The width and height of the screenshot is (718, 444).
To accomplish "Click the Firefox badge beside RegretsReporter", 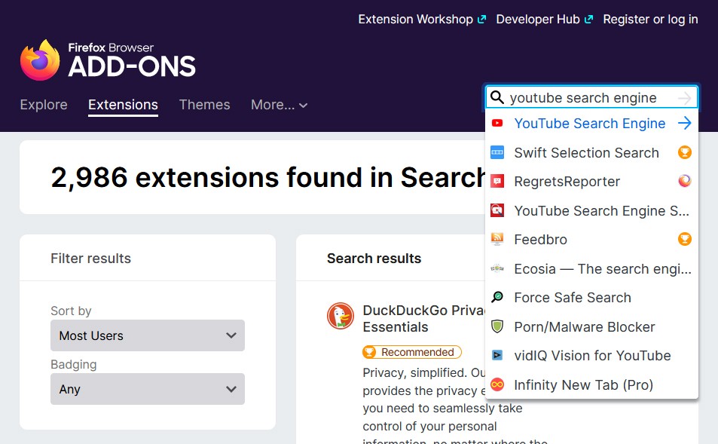I will [x=685, y=181].
